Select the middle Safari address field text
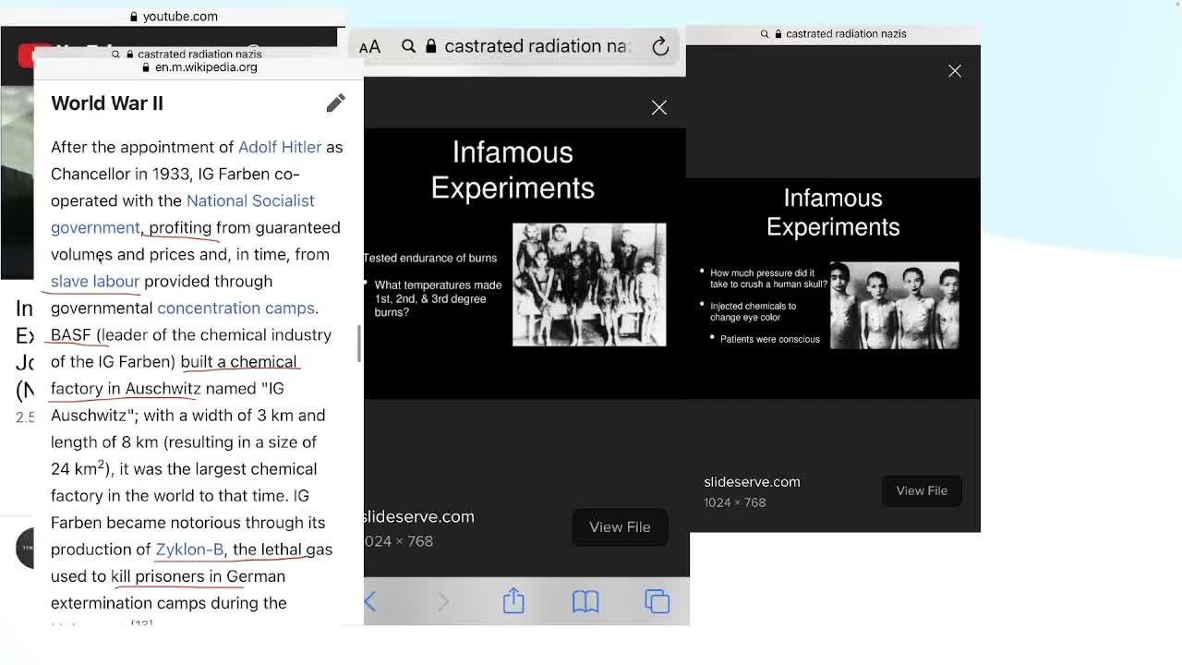 click(536, 46)
